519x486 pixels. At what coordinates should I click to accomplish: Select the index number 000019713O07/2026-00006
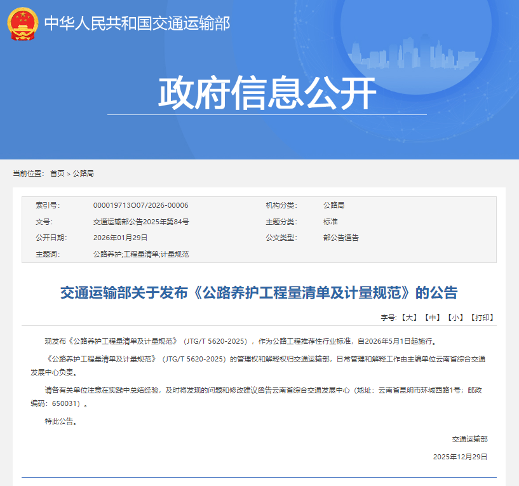(140, 205)
